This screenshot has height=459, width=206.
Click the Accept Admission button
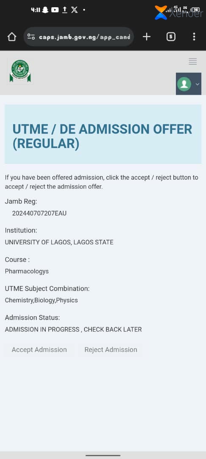(x=39, y=349)
